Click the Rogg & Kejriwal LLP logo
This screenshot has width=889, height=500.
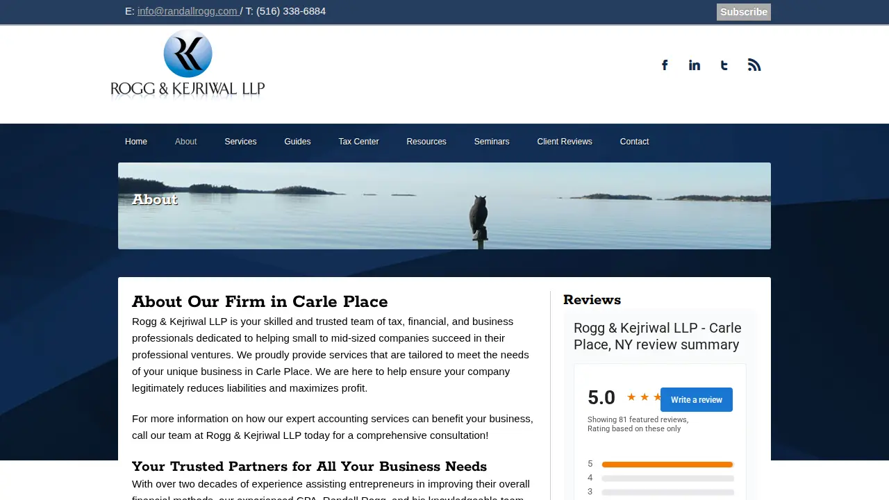pyautogui.click(x=188, y=65)
